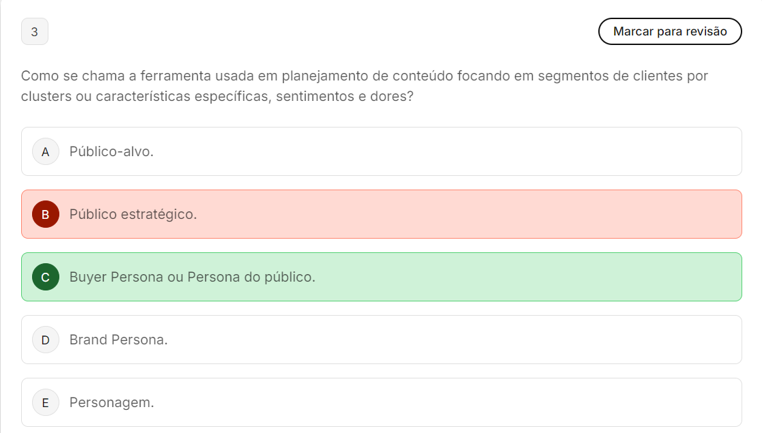Image resolution: width=762 pixels, height=433 pixels.
Task: Click the question number 3 badge
Action: (35, 31)
